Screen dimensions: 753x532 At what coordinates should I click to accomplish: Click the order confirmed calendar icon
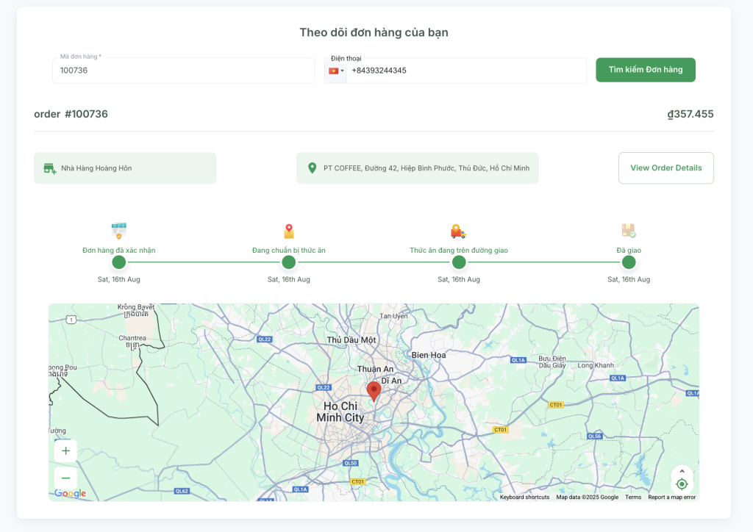pos(118,231)
